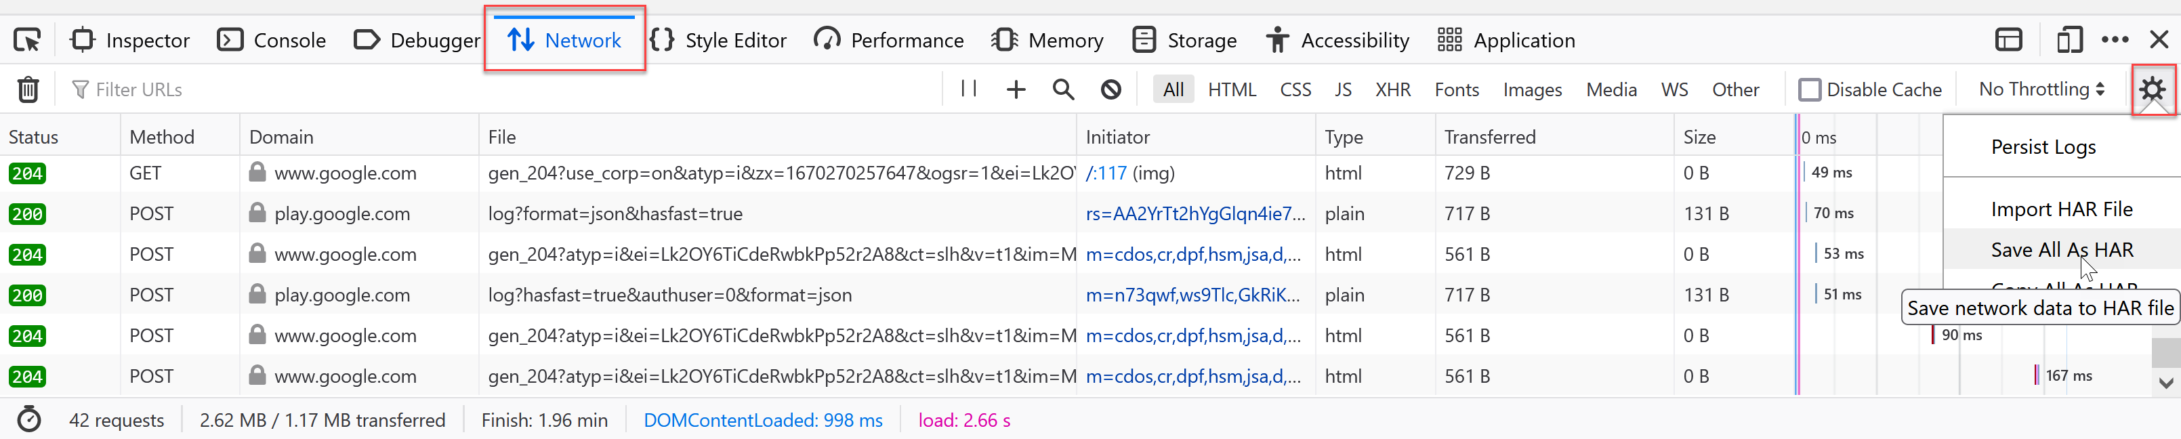Open the Application tab
2181x439 pixels.
pos(1506,40)
